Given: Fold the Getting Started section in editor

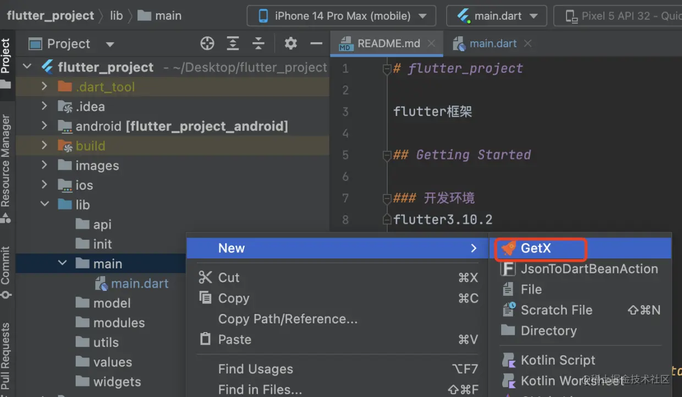Looking at the screenshot, I should click(387, 155).
